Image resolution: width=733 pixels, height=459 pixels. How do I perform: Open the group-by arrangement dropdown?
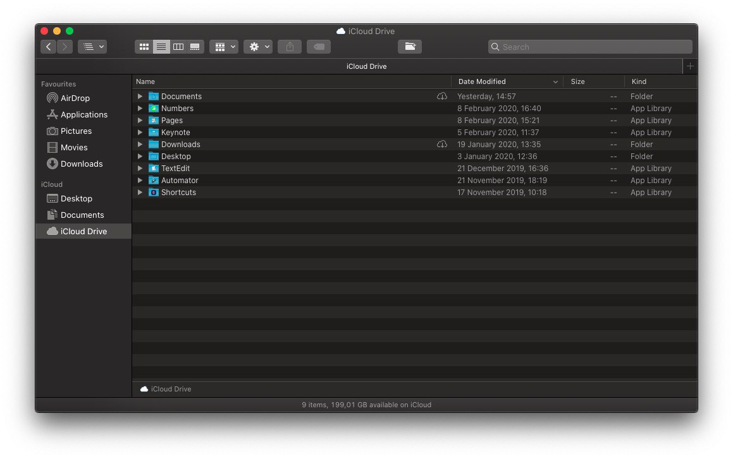point(224,47)
